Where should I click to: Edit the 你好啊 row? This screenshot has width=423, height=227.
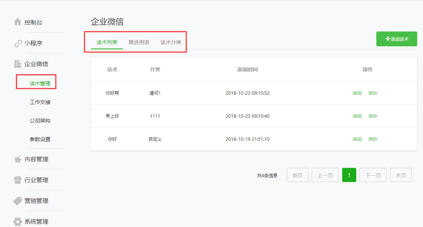[x=357, y=93]
